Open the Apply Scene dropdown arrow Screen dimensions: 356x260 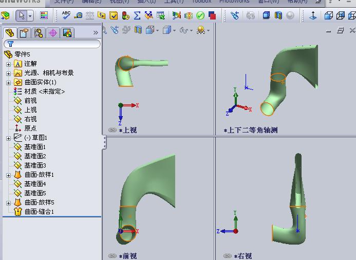click(x=208, y=30)
